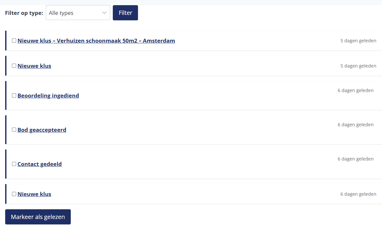Follow the 'Bod geaccepteerd' link
This screenshot has width=382, height=228.
(42, 130)
